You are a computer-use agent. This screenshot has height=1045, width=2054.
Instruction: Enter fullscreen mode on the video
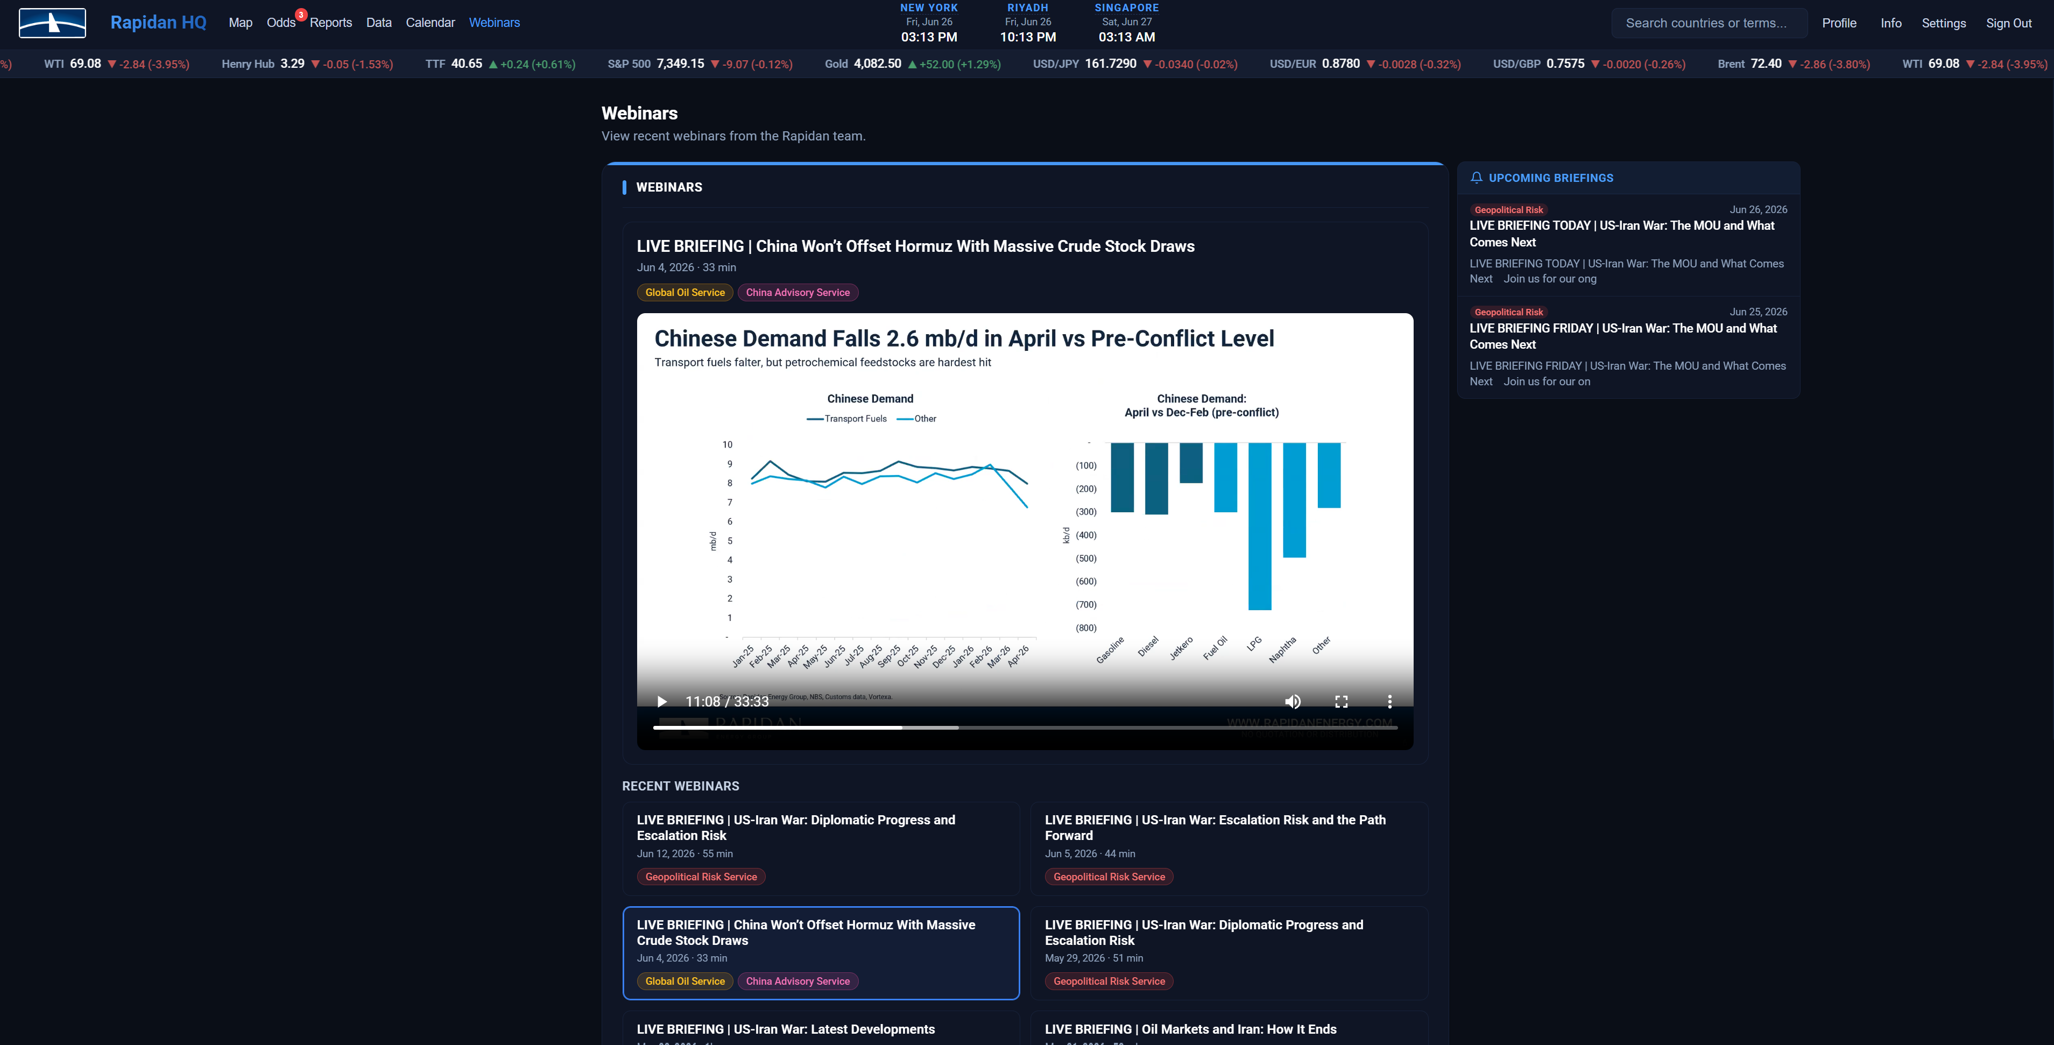pyautogui.click(x=1341, y=702)
